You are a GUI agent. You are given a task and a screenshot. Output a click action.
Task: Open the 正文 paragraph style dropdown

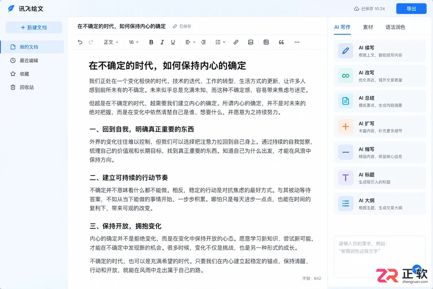tap(111, 42)
